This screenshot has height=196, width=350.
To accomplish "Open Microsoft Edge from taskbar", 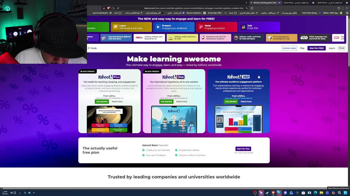I will pyautogui.click(x=315, y=193).
